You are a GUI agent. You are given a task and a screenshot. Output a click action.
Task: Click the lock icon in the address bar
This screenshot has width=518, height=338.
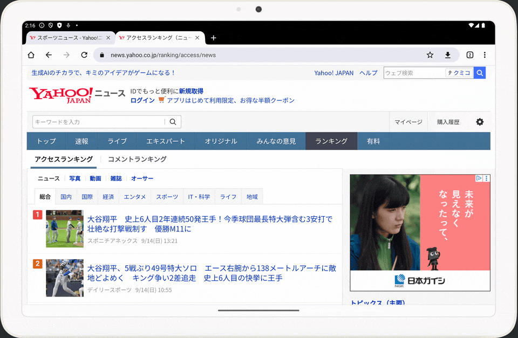101,54
